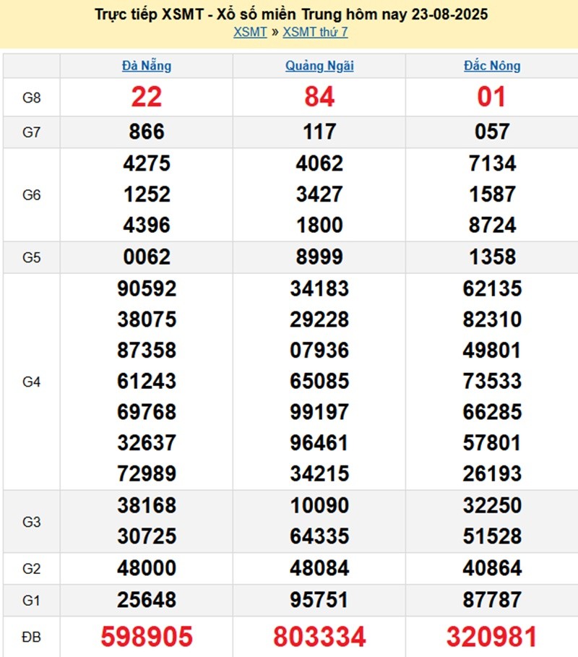Click Đắc Nông G8 number 01

(492, 98)
